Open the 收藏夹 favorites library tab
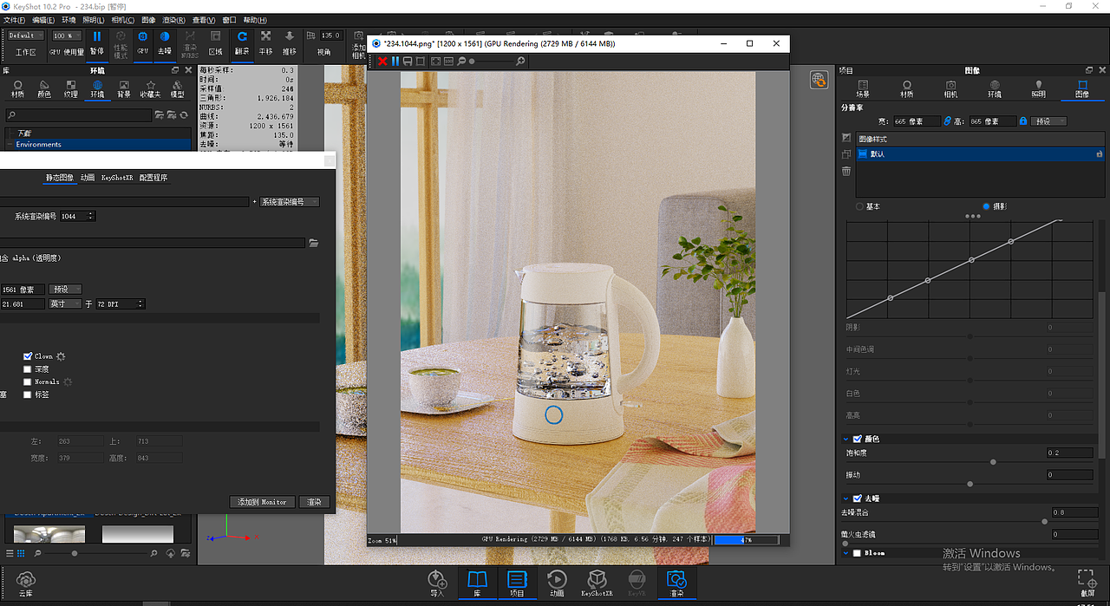Viewport: 1110px width, 606px height. pyautogui.click(x=151, y=88)
